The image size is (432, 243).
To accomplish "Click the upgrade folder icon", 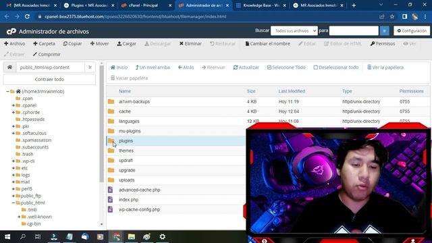I will [111, 170].
